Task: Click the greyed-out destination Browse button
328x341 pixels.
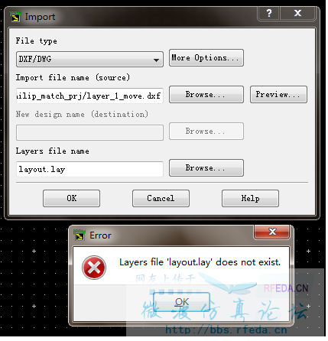Action: pyautogui.click(x=208, y=132)
